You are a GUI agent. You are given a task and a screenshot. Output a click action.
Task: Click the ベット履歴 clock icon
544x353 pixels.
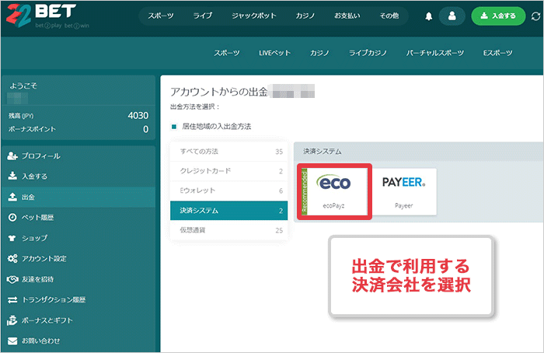click(12, 217)
